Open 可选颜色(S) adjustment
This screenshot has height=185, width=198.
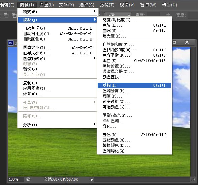click(x=134, y=107)
